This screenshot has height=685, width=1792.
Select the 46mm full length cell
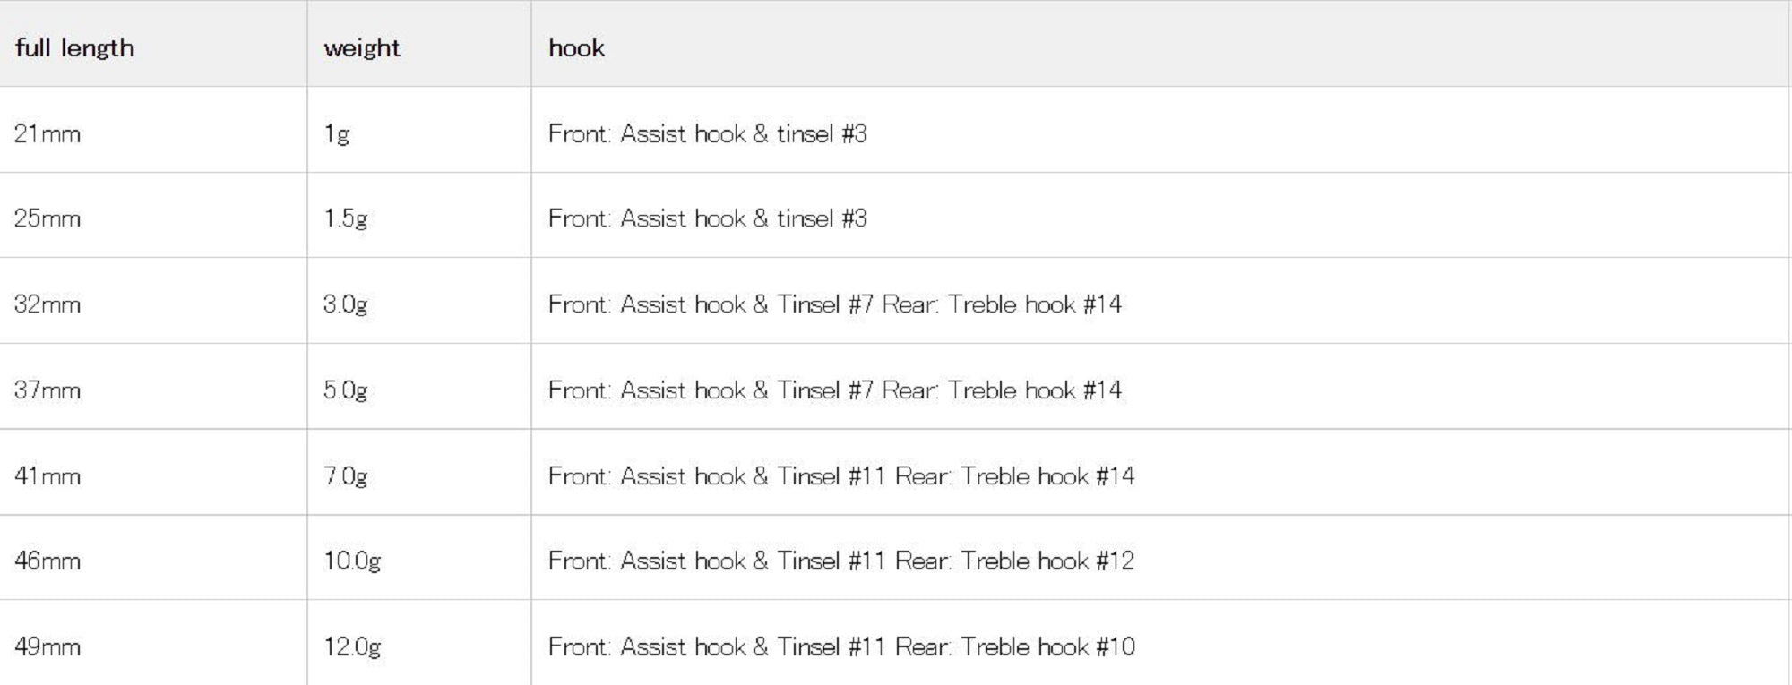click(x=47, y=561)
